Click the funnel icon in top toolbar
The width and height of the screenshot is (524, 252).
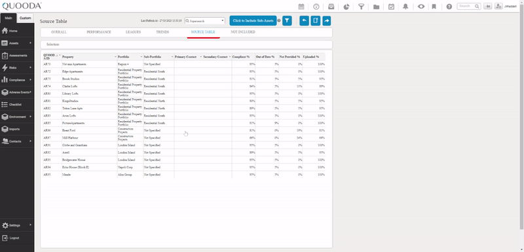tap(362, 7)
